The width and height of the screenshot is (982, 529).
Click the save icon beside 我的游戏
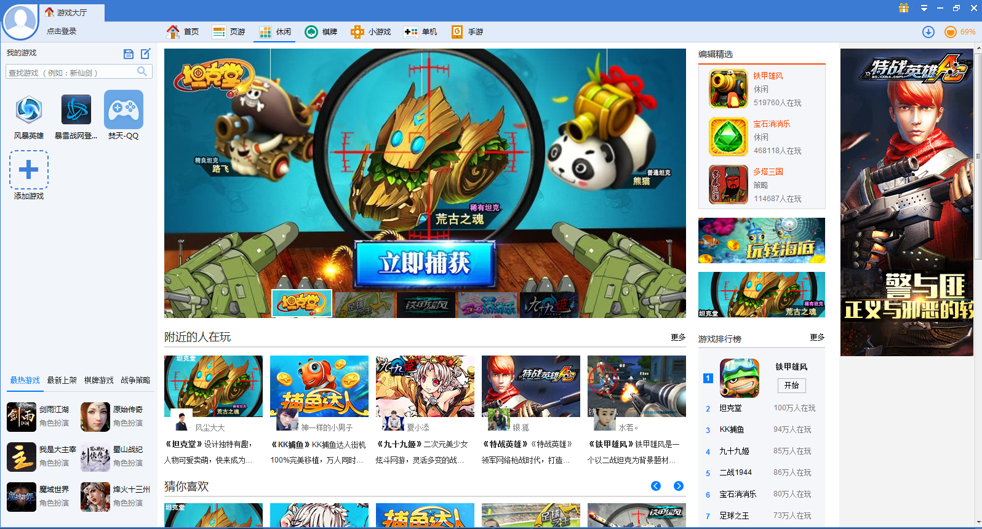pyautogui.click(x=129, y=54)
